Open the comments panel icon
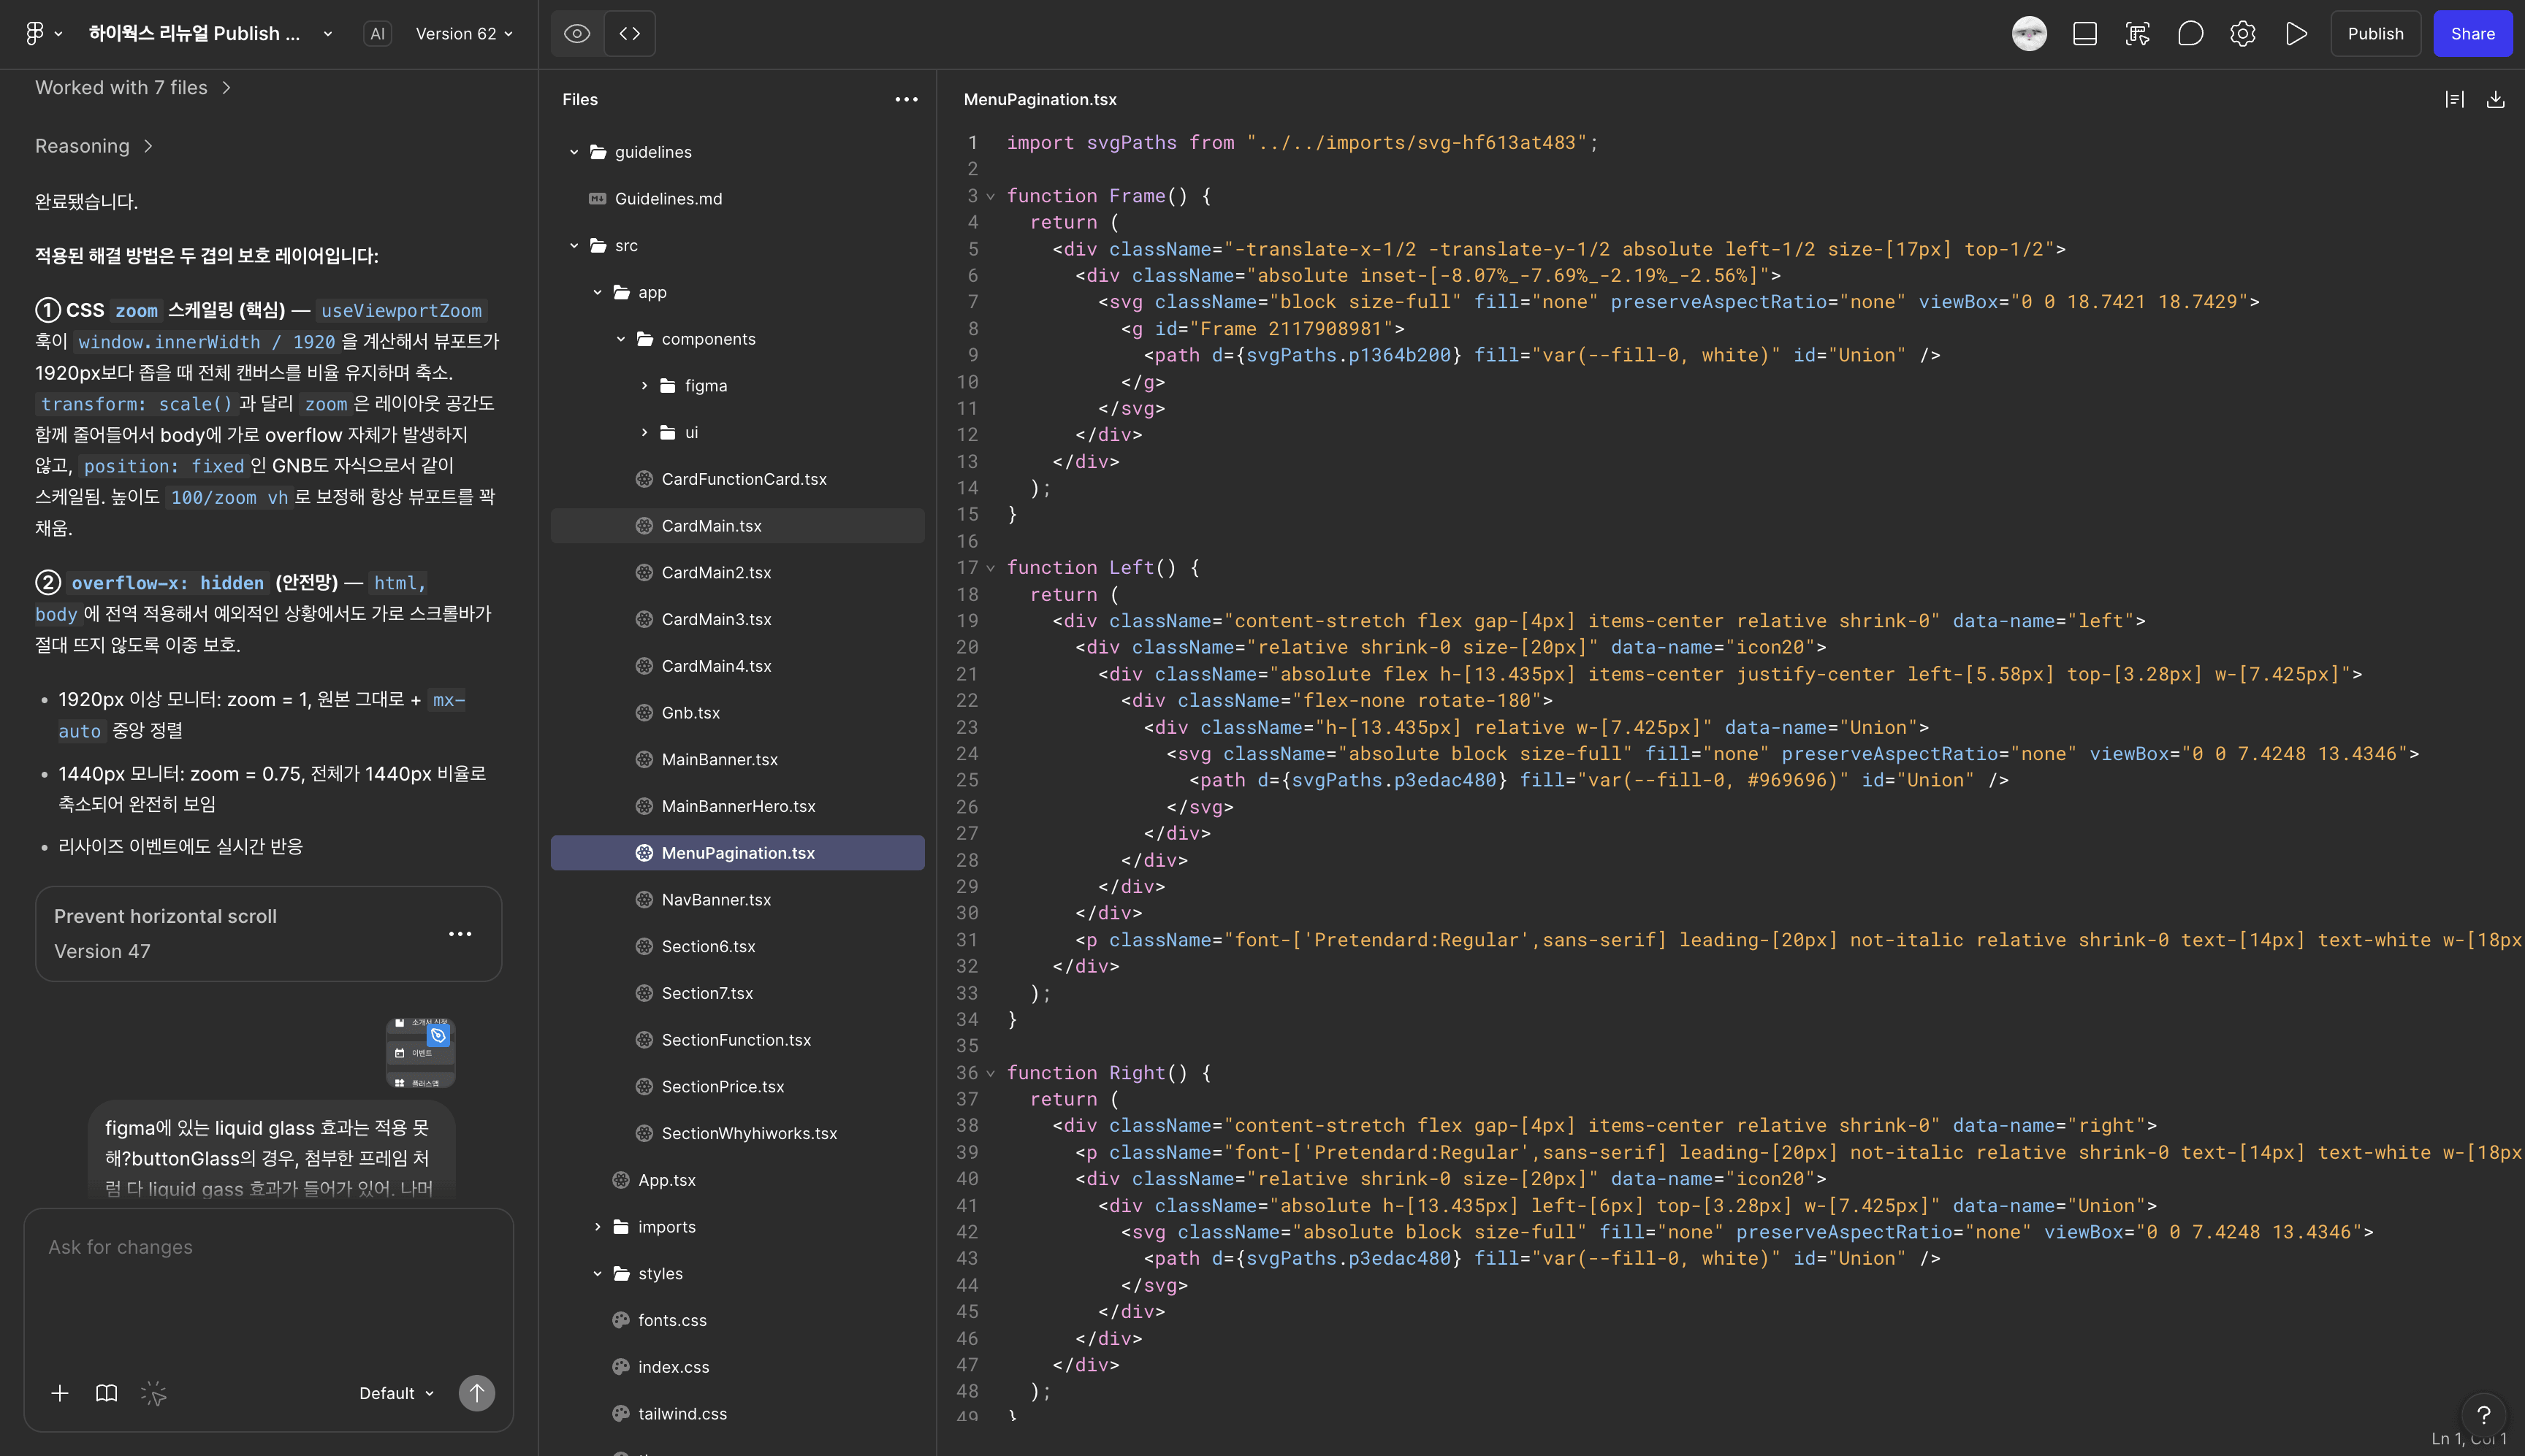The width and height of the screenshot is (2525, 1456). [x=2190, y=33]
